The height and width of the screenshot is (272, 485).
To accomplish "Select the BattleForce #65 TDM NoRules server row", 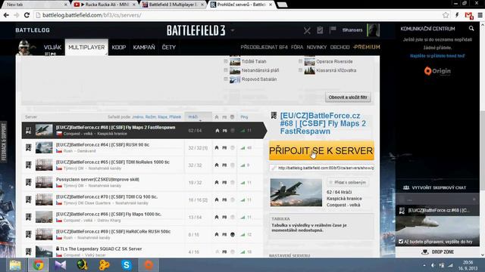I will (x=142, y=165).
